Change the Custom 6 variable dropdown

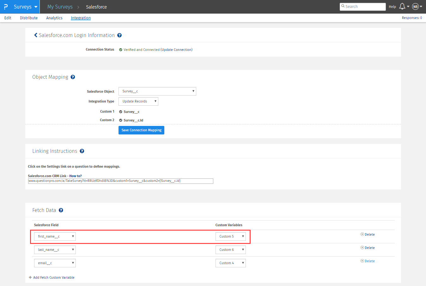(x=230, y=250)
